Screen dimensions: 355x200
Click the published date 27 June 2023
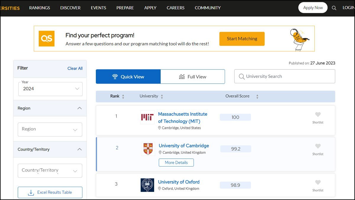pyautogui.click(x=323, y=63)
